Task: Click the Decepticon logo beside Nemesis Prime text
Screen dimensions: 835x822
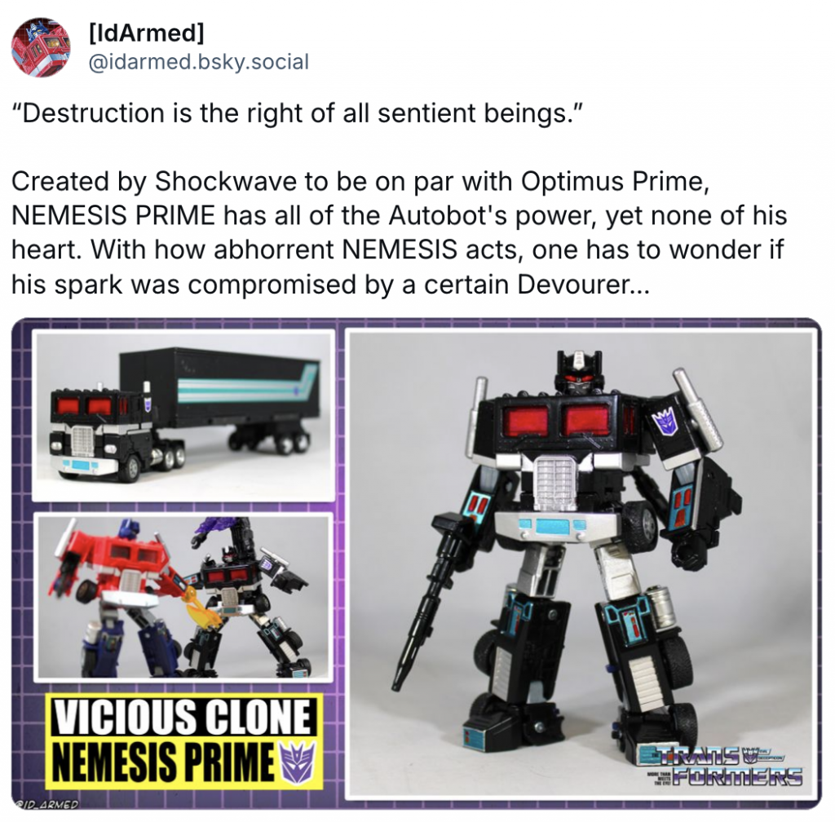Action: [x=298, y=762]
